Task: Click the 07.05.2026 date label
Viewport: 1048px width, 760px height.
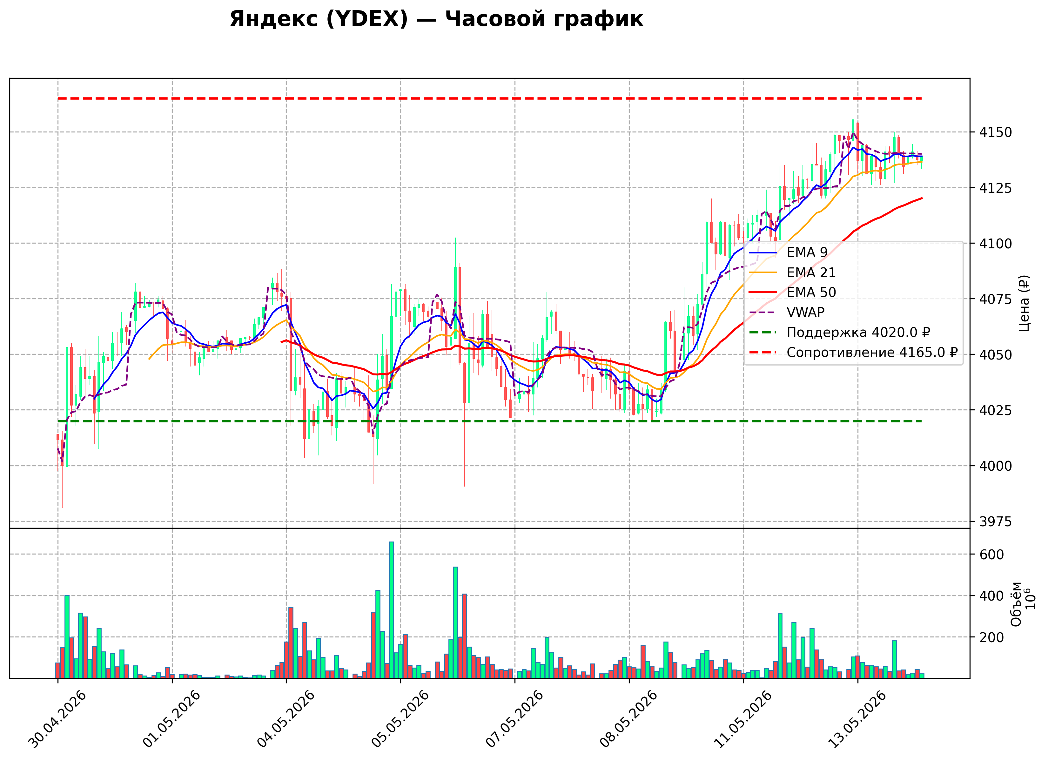Action: 514,720
